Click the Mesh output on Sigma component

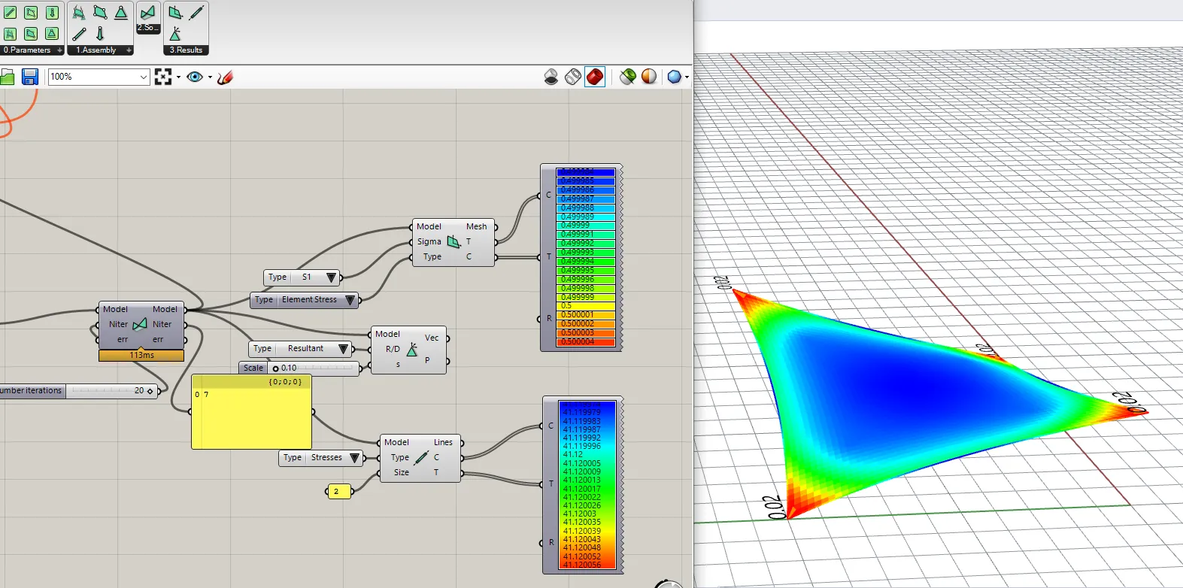[x=476, y=226]
